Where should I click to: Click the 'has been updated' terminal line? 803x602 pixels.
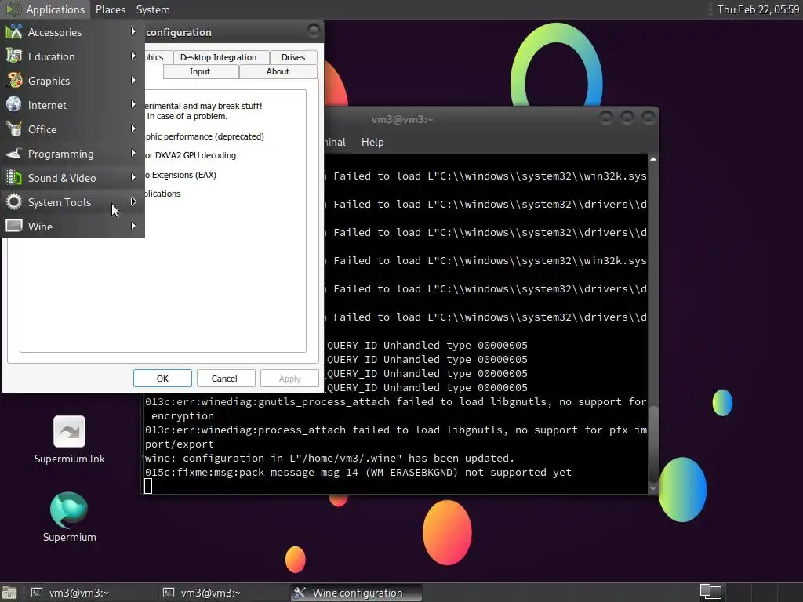[329, 458]
